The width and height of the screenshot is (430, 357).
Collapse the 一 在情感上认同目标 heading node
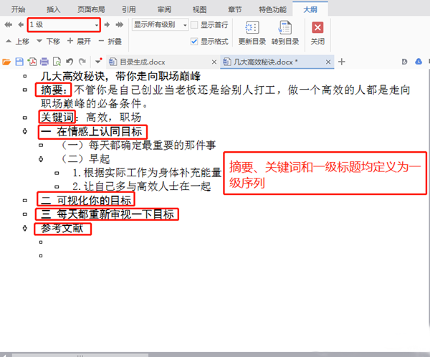[25, 132]
